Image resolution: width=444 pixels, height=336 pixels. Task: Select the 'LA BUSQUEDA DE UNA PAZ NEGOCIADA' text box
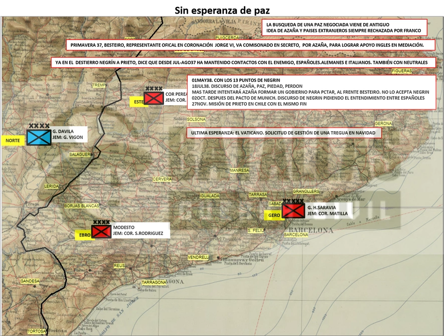[344, 28]
